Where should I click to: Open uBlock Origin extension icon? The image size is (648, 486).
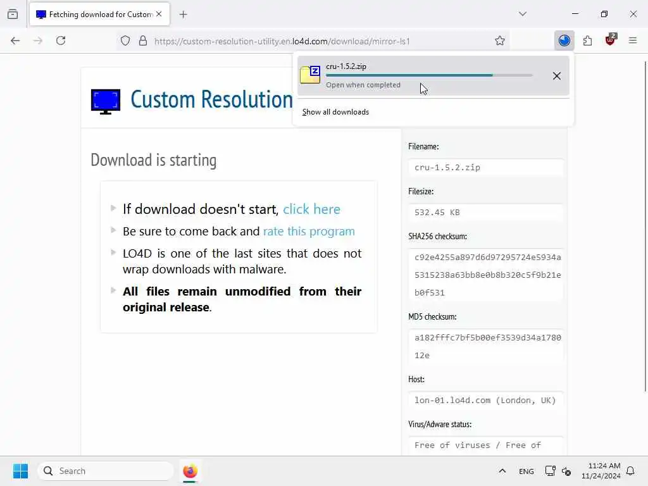611,40
